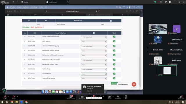Select the classroom video participant thumbnail
This screenshot has height=104, width=186.
(158, 29)
